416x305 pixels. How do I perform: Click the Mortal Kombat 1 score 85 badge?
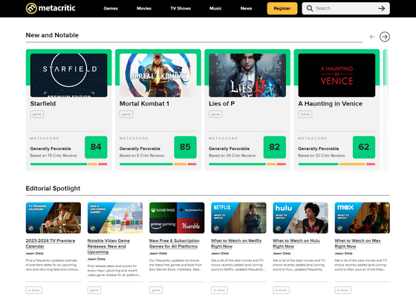click(185, 147)
